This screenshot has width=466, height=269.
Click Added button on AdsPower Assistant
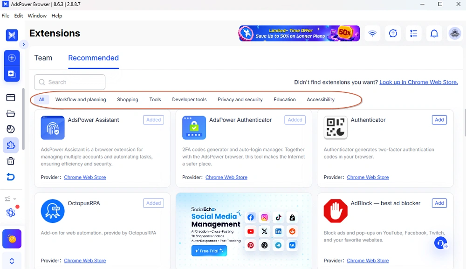coord(153,120)
